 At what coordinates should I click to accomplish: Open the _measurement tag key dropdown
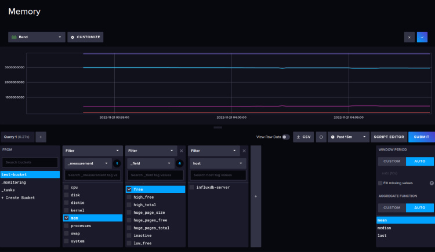(x=86, y=163)
